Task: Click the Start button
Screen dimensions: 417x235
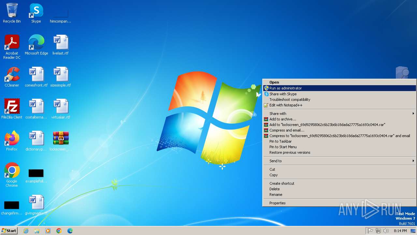Action: point(9,231)
